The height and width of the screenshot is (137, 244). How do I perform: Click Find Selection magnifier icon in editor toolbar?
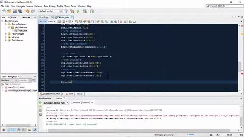[x=76, y=22]
